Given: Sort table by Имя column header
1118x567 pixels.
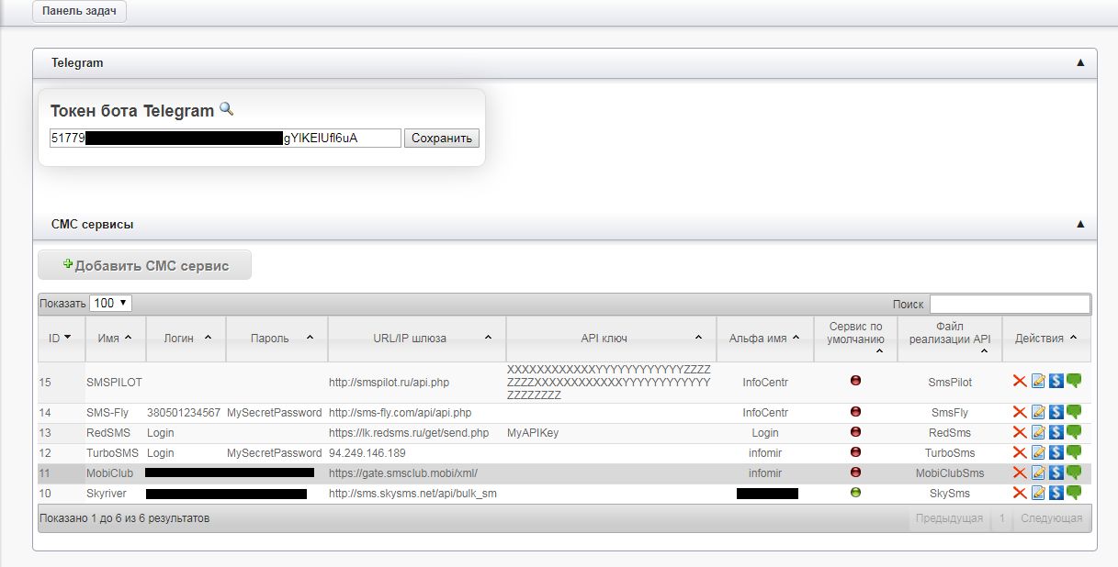Looking at the screenshot, I should [x=114, y=339].
